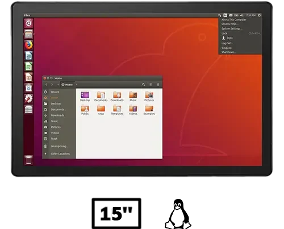Go back with the Files back arrow
Image resolution: width=284 pixels, height=229 pixels.
pyautogui.click(x=47, y=85)
